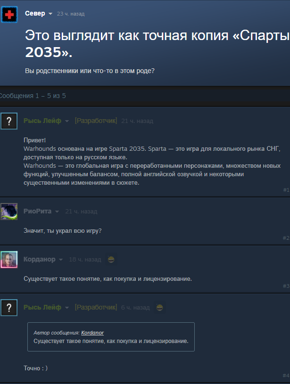The image size is (290, 384).
Task: Open РиоРита's profile avatar
Action: 9,212
